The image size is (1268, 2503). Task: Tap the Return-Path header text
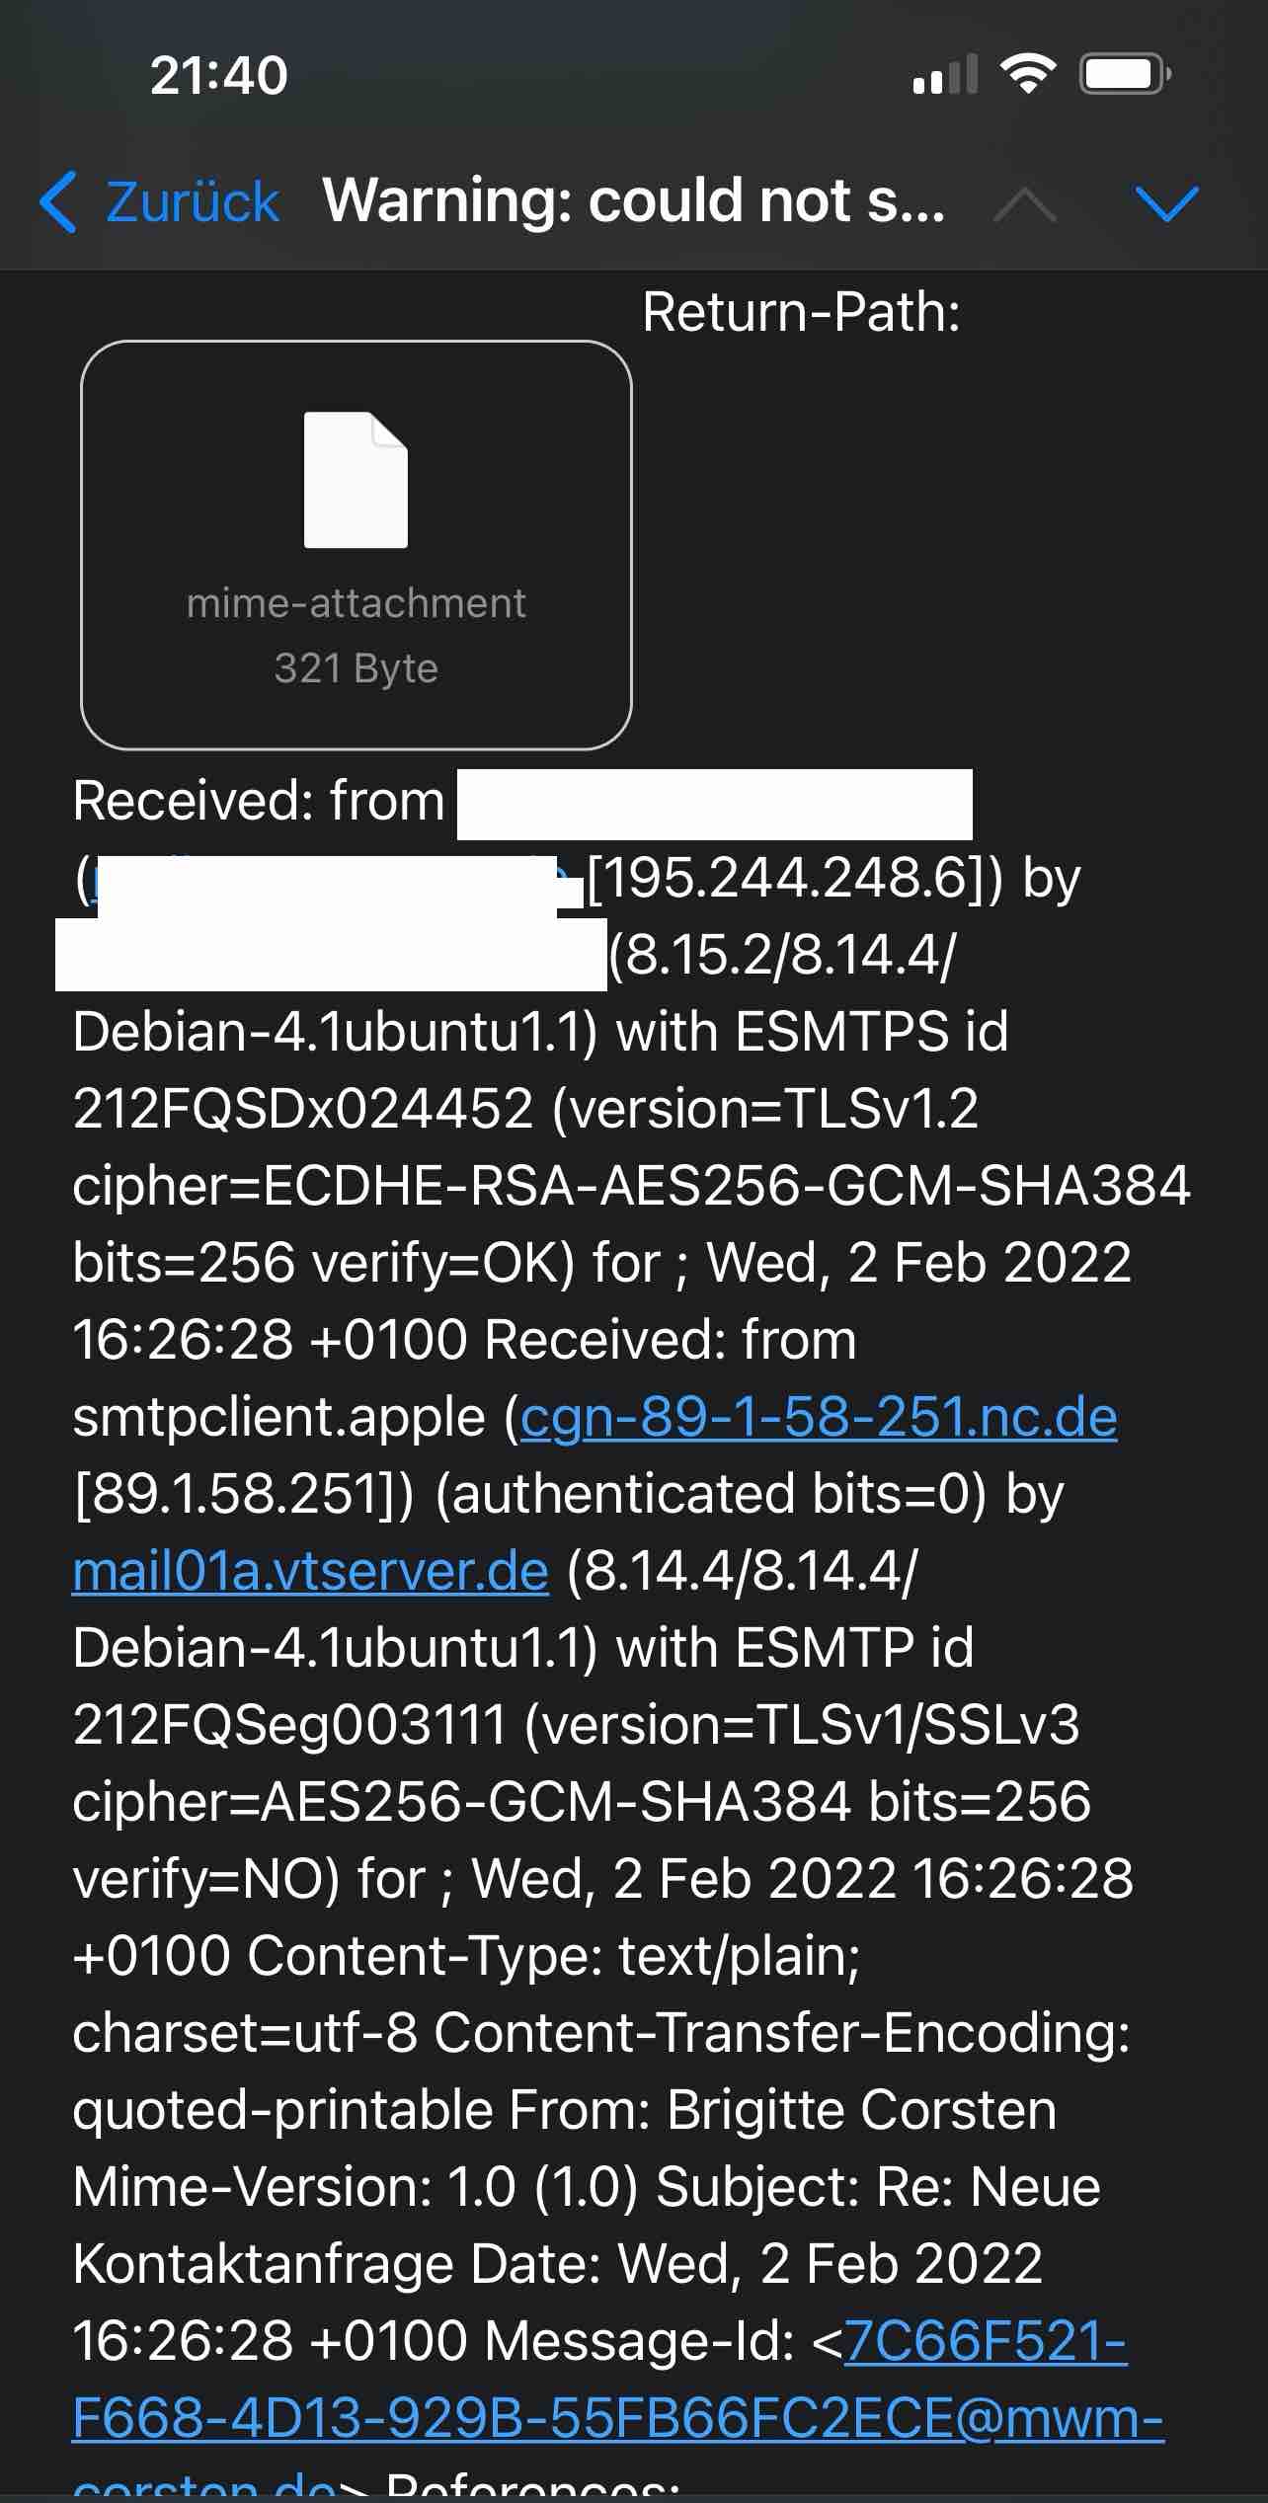pyautogui.click(x=801, y=312)
